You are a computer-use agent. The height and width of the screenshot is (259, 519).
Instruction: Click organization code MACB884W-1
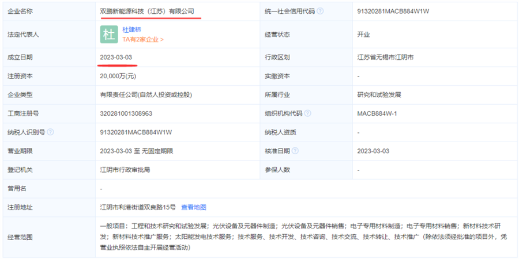pos(377,113)
